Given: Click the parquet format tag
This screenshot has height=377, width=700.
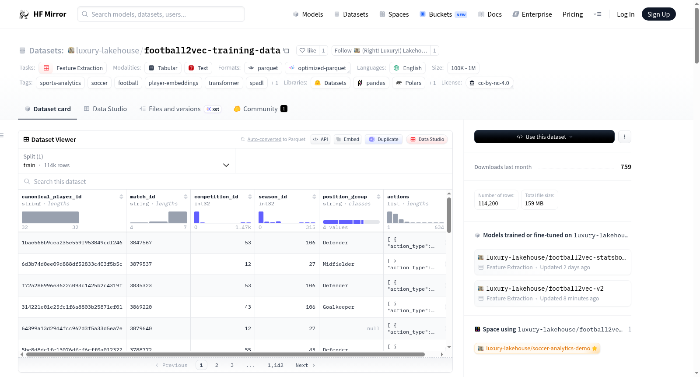Looking at the screenshot, I should coord(263,68).
